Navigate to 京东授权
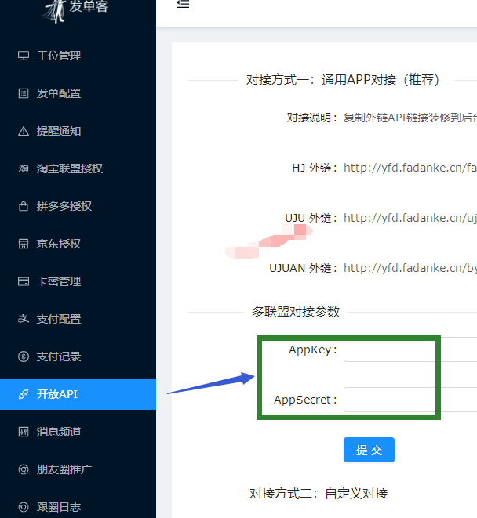Screen dimensions: 477x518 [78, 244]
